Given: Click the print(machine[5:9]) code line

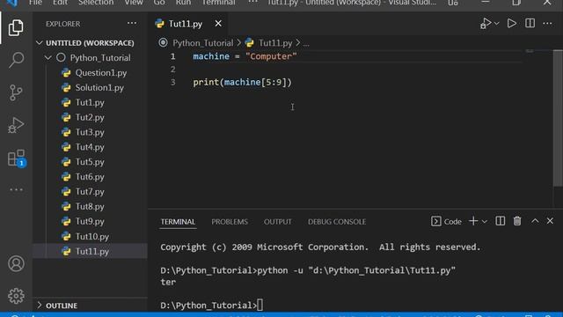Looking at the screenshot, I should (243, 82).
